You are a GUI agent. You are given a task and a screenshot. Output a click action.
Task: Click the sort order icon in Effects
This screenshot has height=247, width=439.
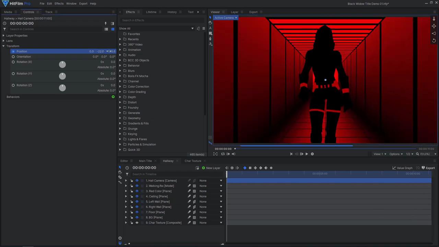tap(198, 28)
